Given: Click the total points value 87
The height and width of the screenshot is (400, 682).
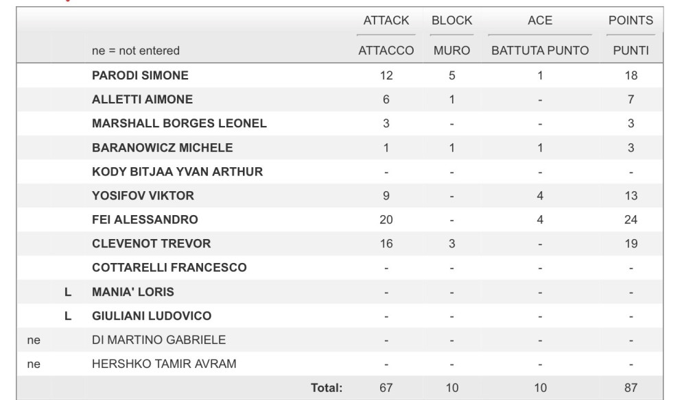Looking at the screenshot, I should click(631, 388).
